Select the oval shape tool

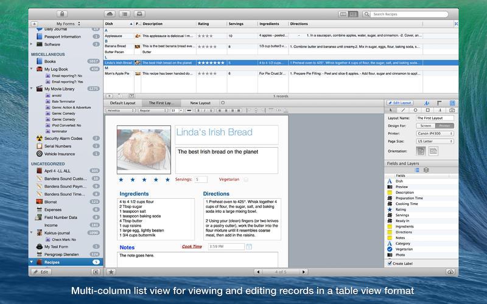[x=416, y=110]
